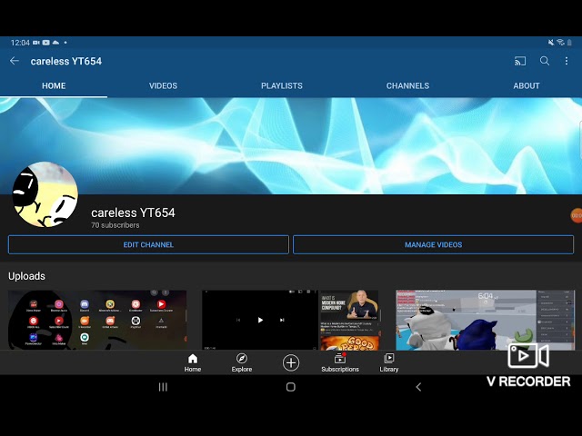This screenshot has width=582, height=436.
Task: Click the '70 subscribers' text
Action: click(x=115, y=225)
